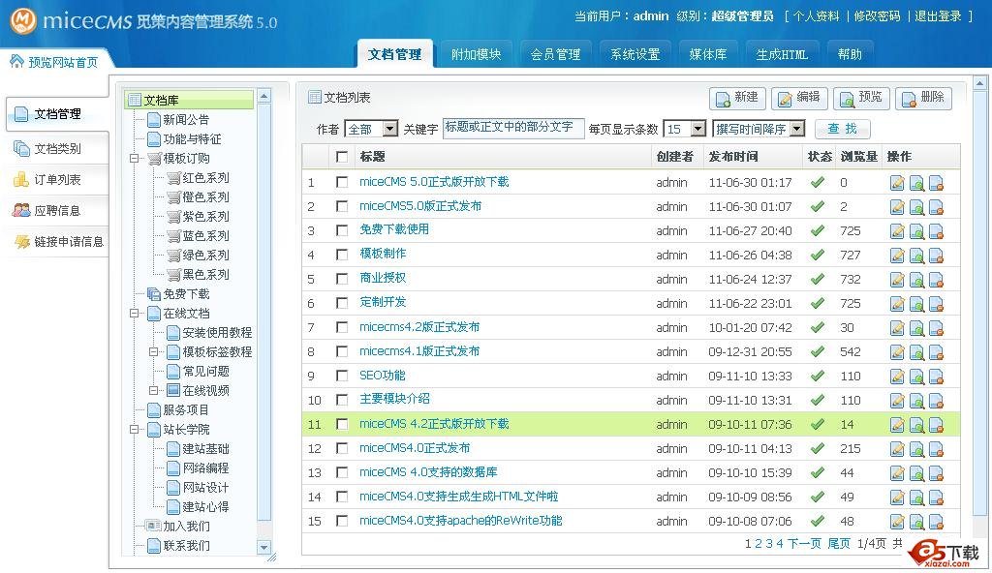Image resolution: width=992 pixels, height=573 pixels.
Task: Click the 查找 search button
Action: pos(842,129)
